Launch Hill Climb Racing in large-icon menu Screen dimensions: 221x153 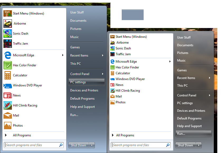coord(8,105)
